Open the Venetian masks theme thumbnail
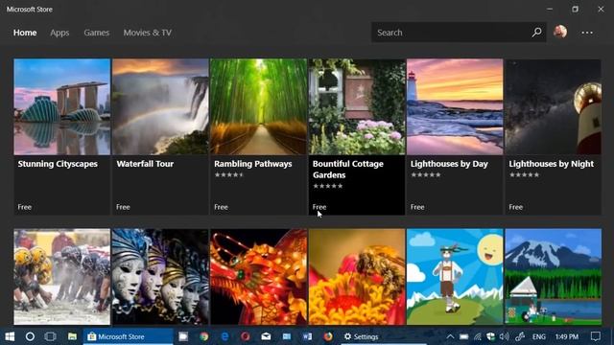The width and height of the screenshot is (614, 345). (x=160, y=277)
